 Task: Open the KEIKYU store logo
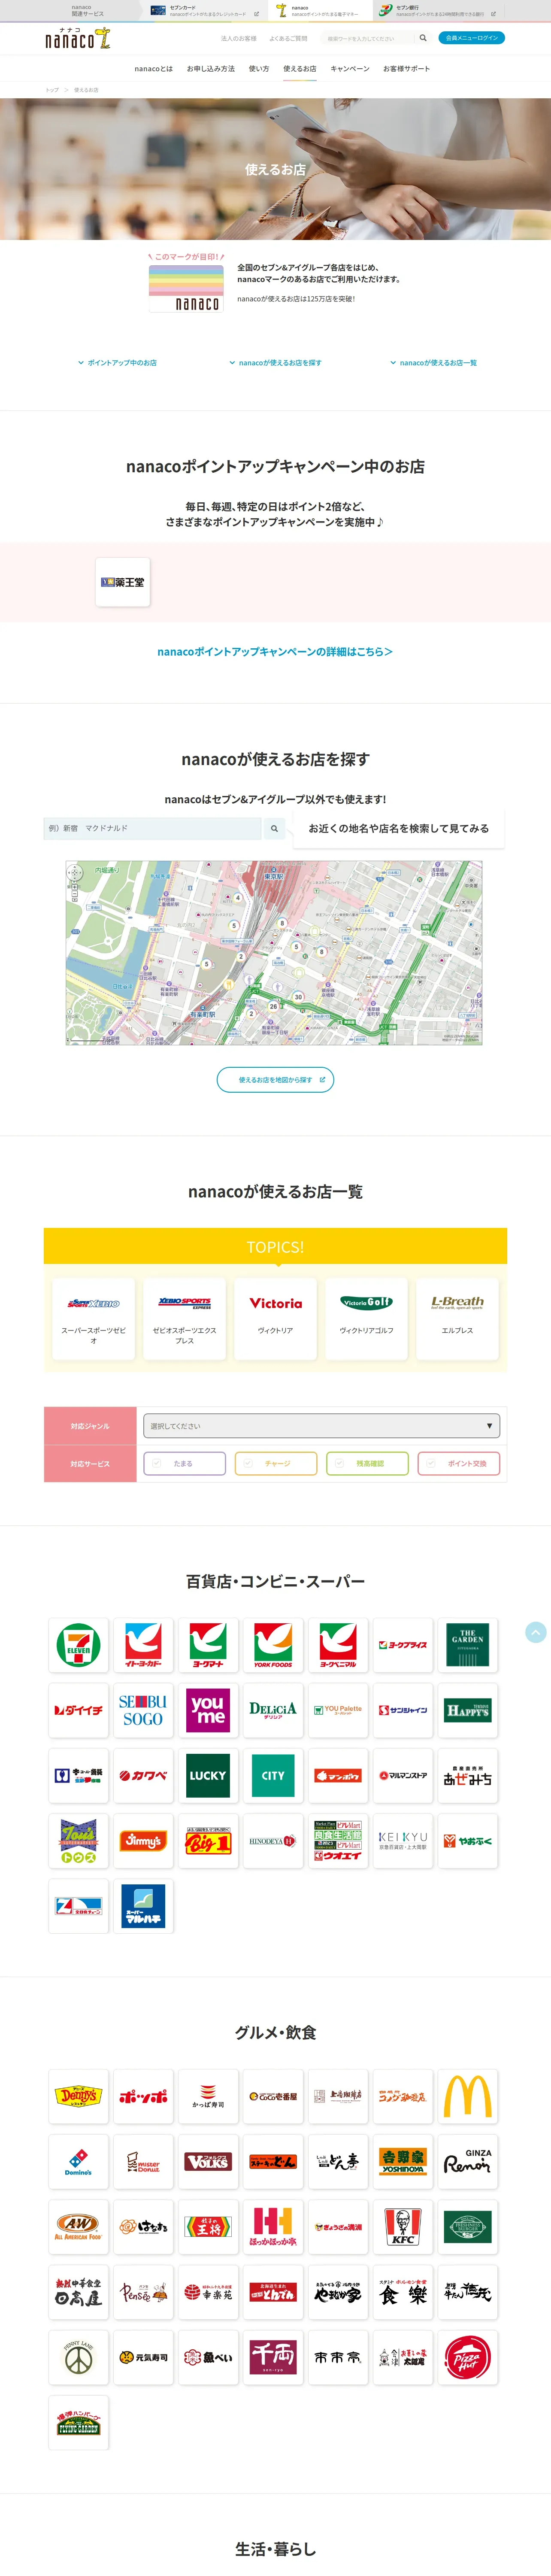pyautogui.click(x=403, y=1841)
